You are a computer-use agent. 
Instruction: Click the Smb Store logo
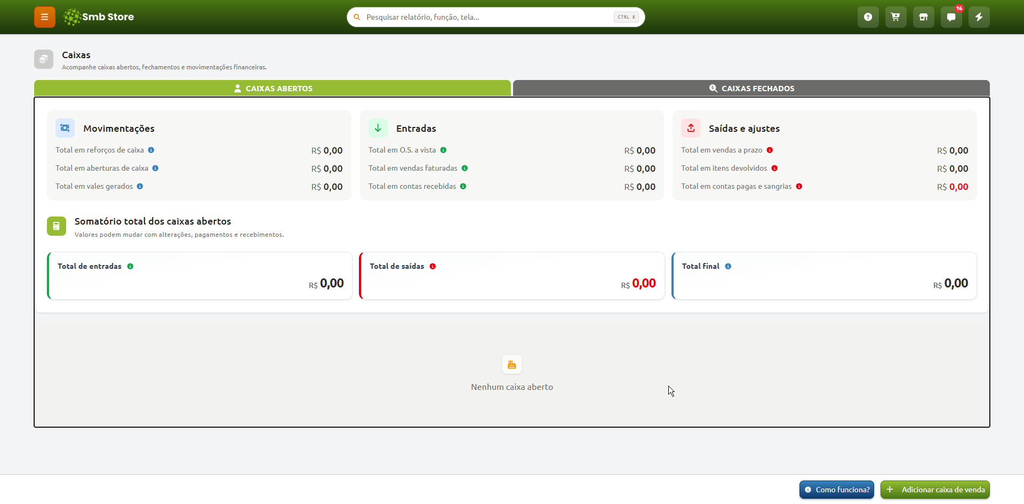click(x=99, y=17)
